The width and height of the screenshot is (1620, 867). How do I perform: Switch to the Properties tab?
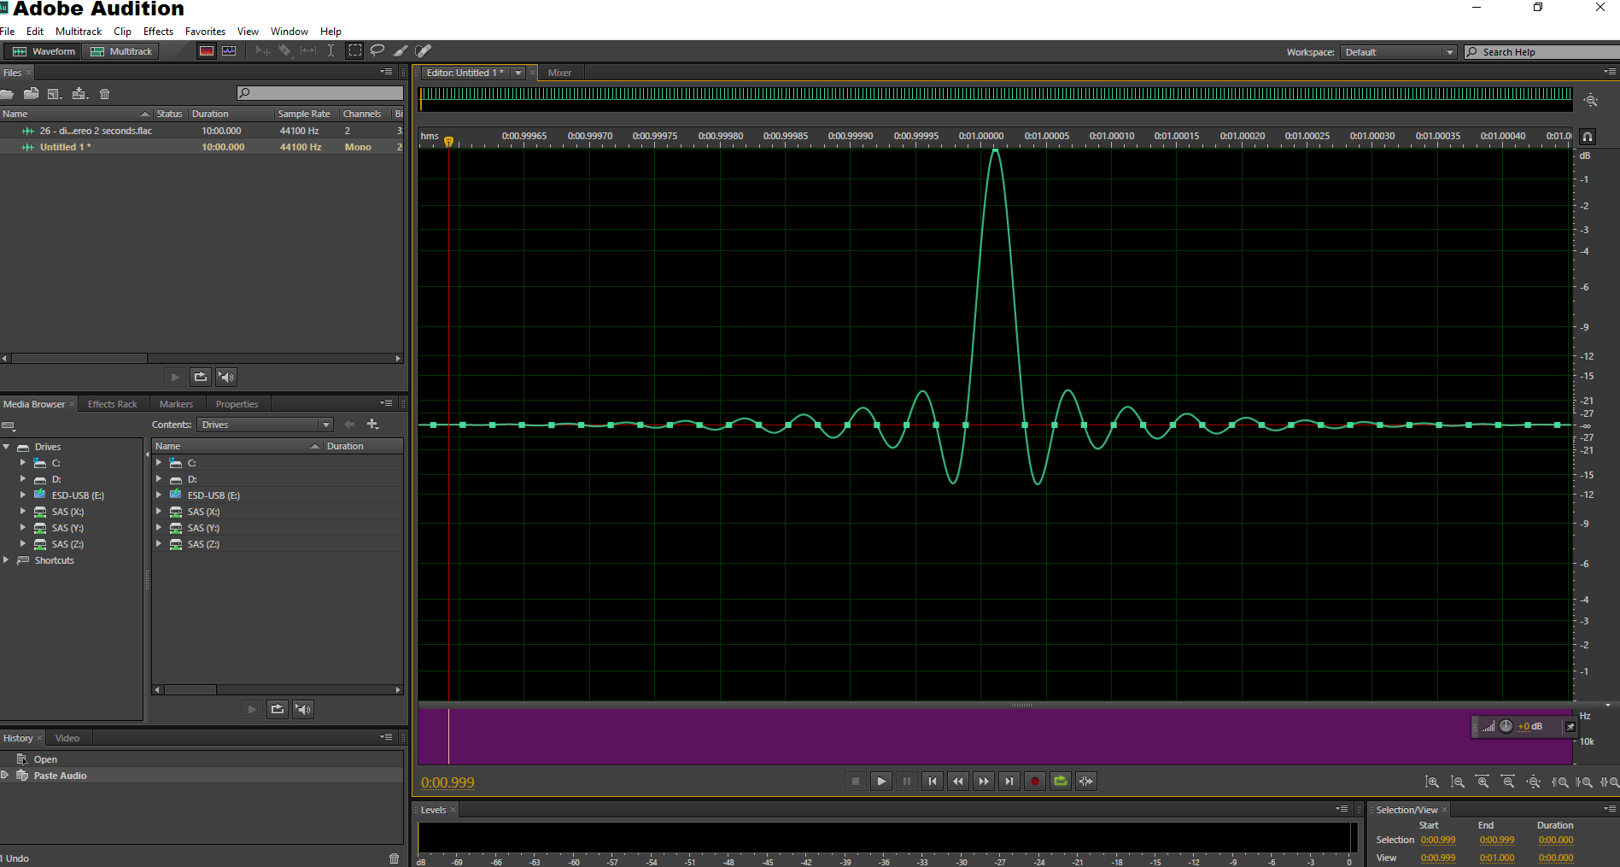[x=237, y=404]
